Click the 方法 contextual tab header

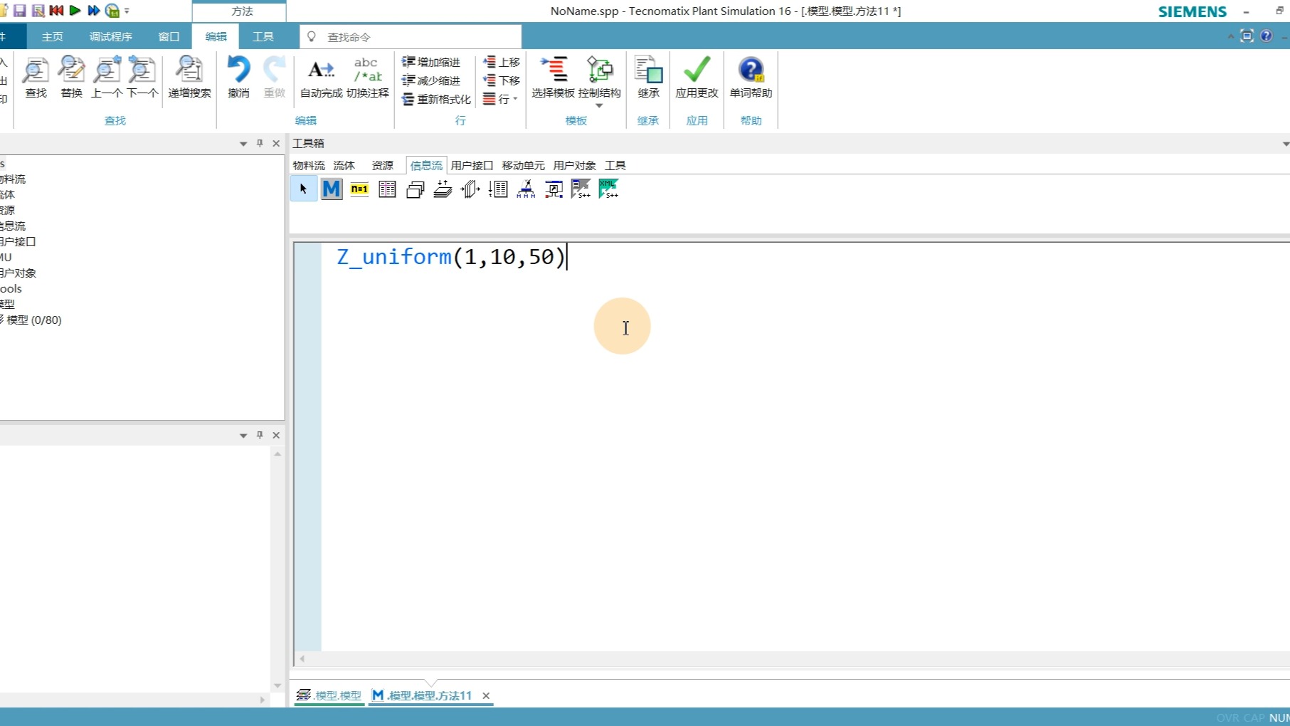click(x=242, y=11)
